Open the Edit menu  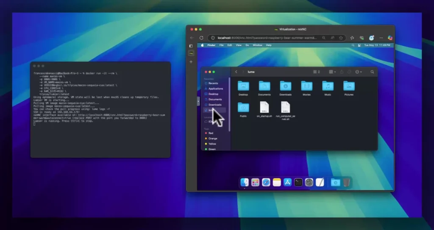pyautogui.click(x=230, y=45)
